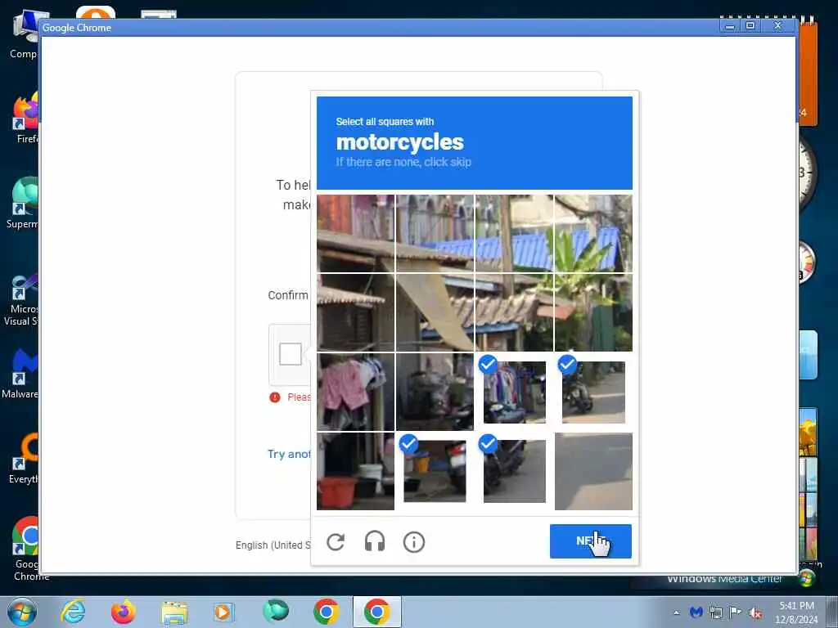This screenshot has height=628, width=838.
Task: Open the green globe browser taskbar icon
Action: (276, 611)
